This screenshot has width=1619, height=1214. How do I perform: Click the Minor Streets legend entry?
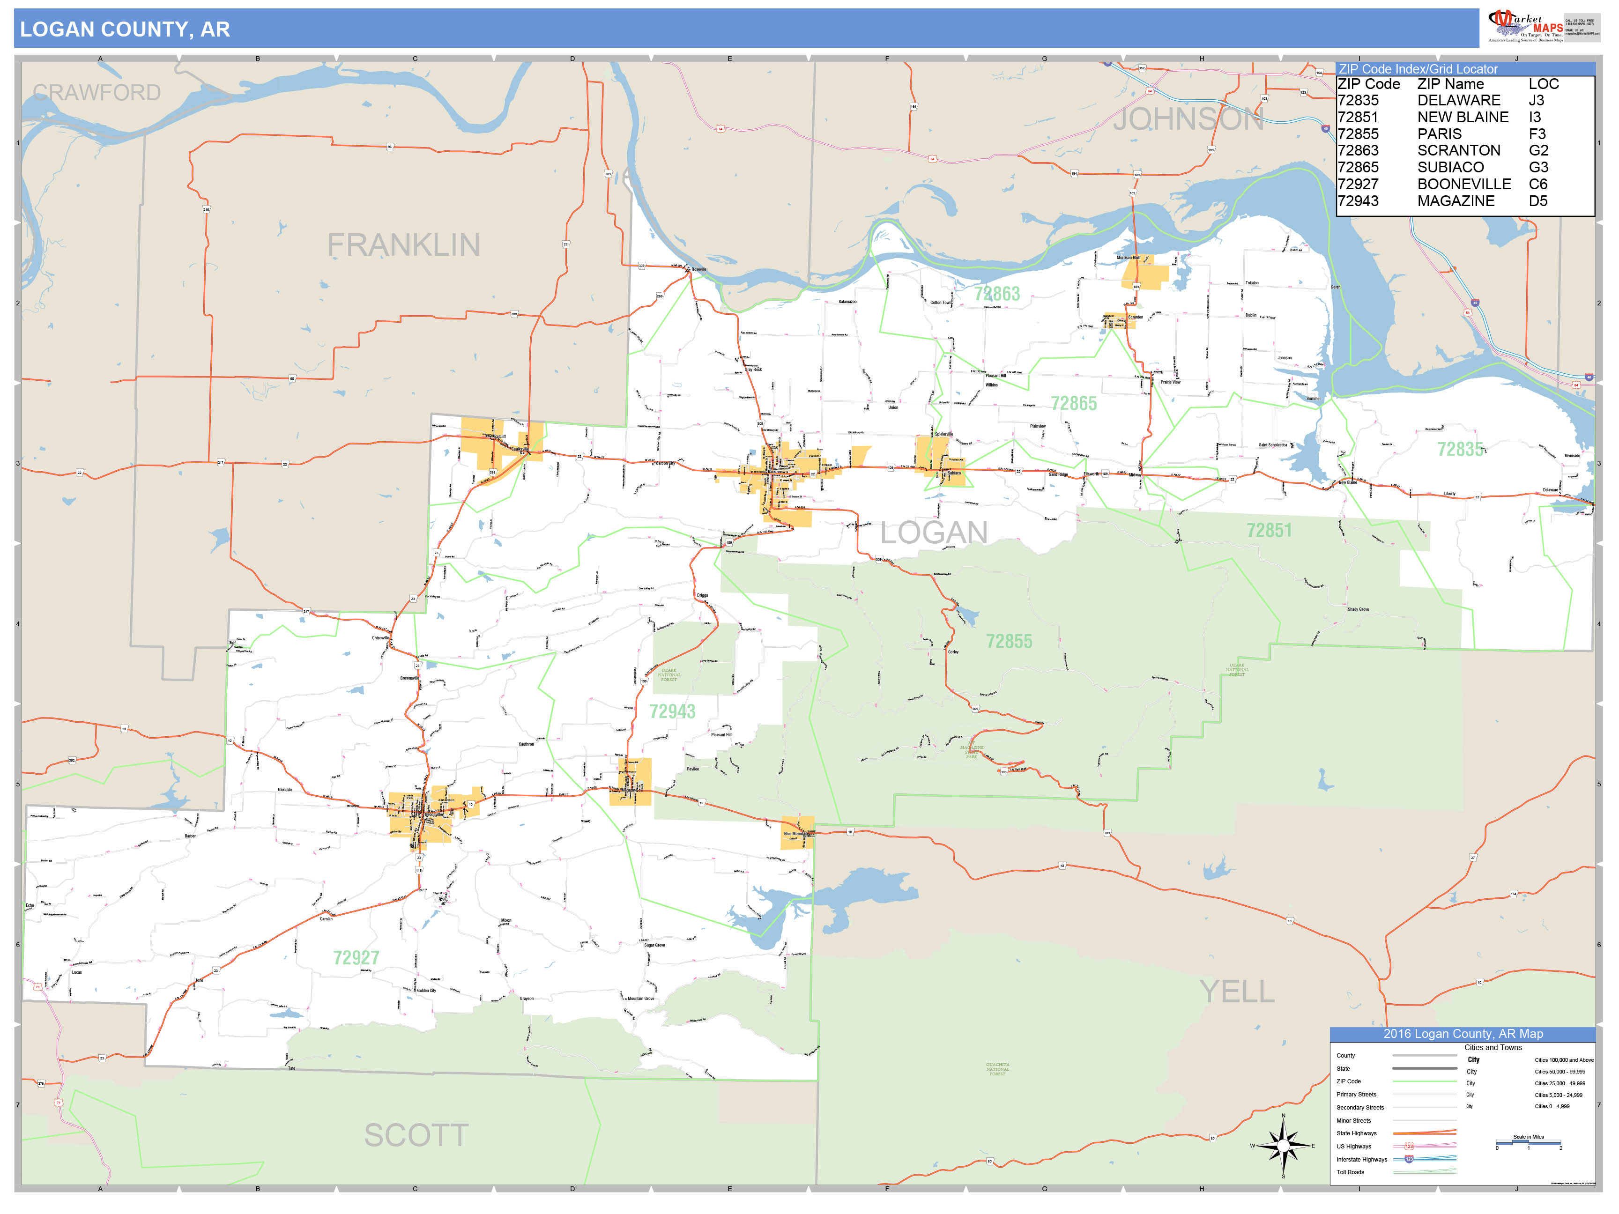pyautogui.click(x=1353, y=1120)
